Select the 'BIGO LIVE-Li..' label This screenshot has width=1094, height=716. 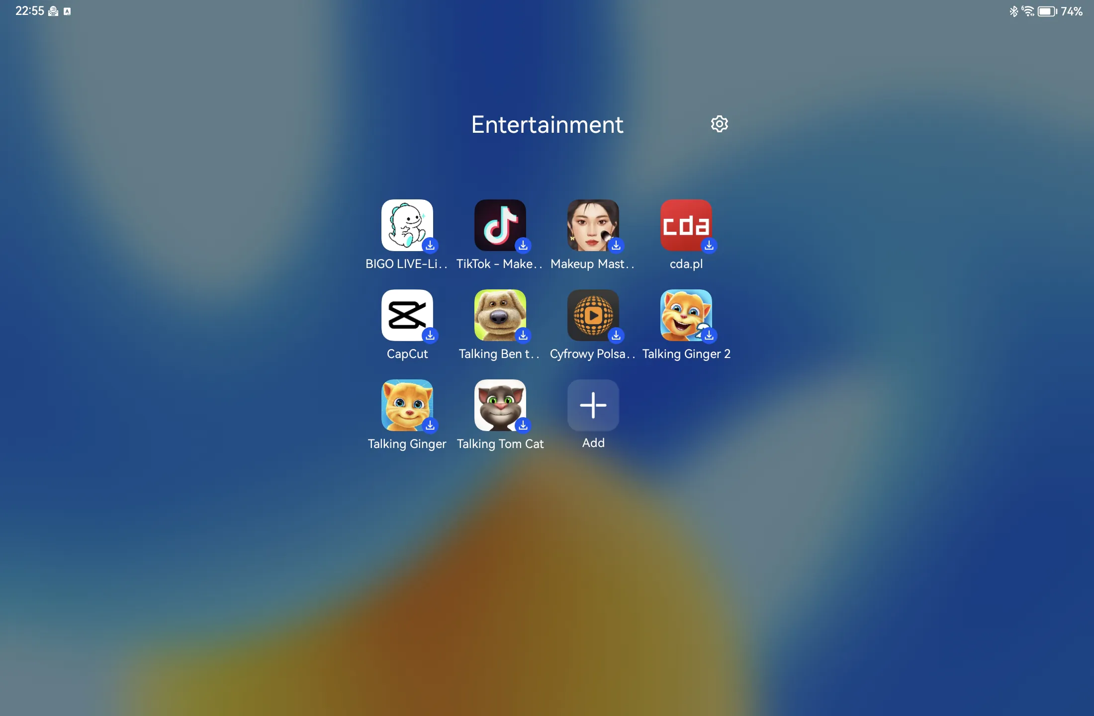pos(407,264)
